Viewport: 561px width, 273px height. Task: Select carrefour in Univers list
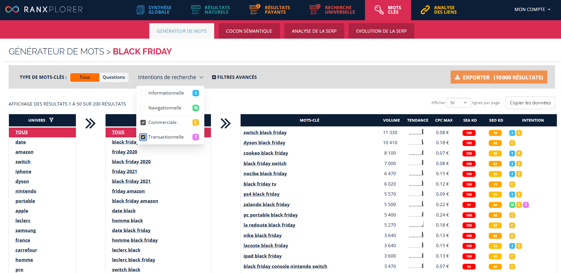click(26, 250)
